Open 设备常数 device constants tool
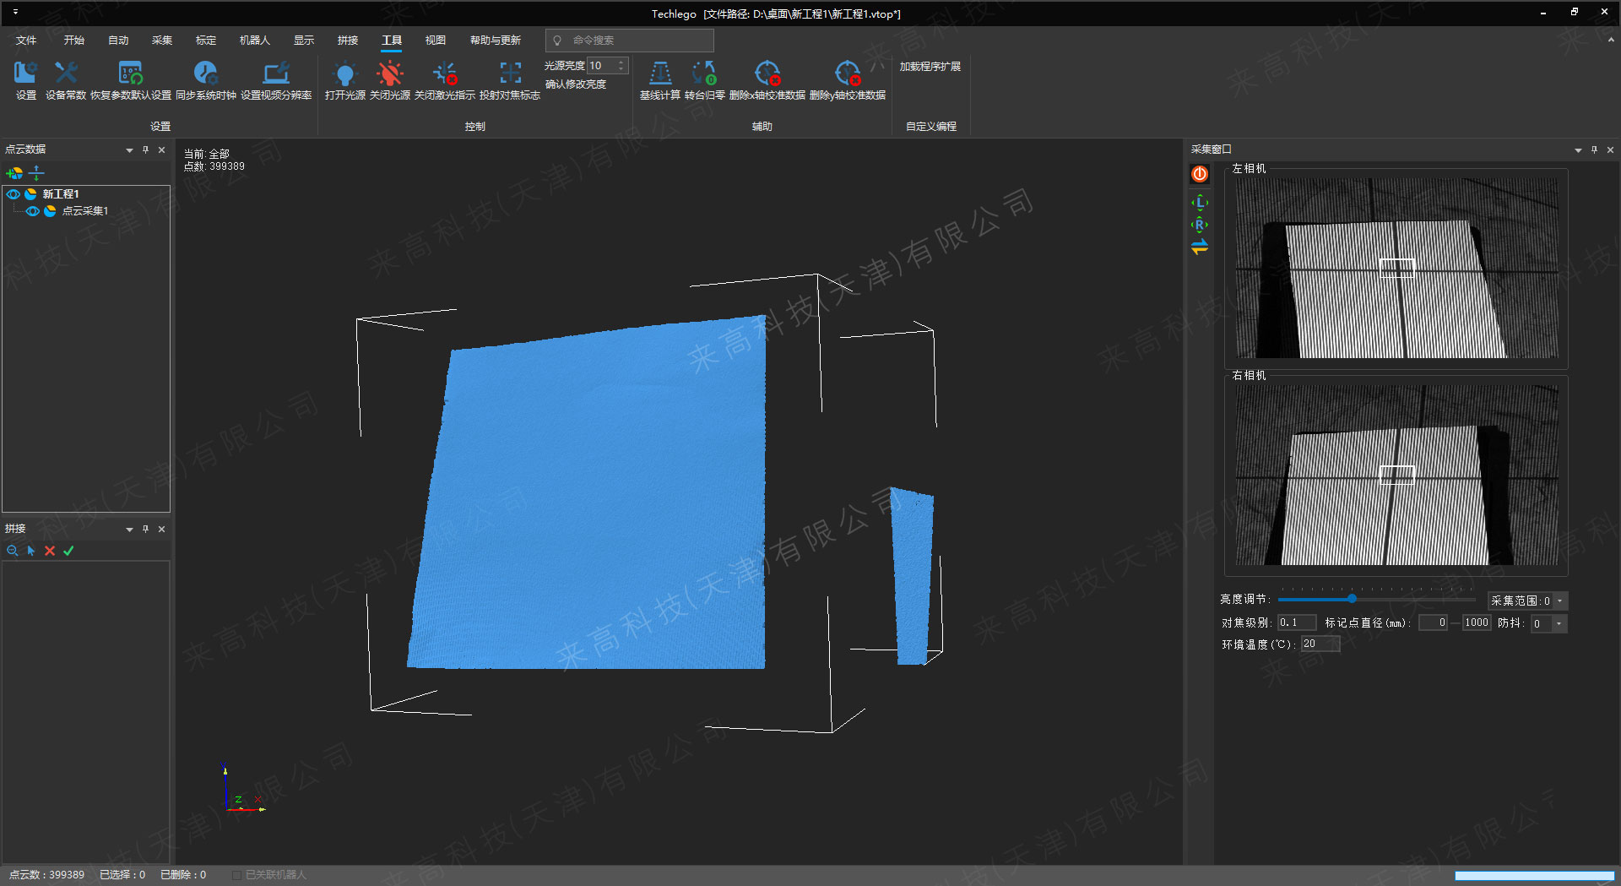Viewport: 1621px width, 886px height. coord(66,74)
